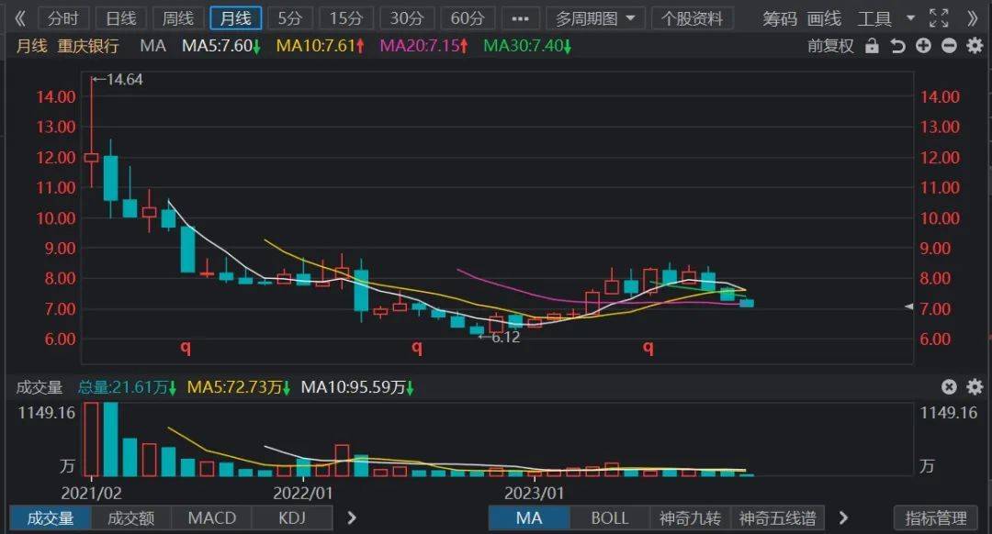Screen dimensions: 992x534
Task: Select the MACD indicator tab
Action: [212, 518]
